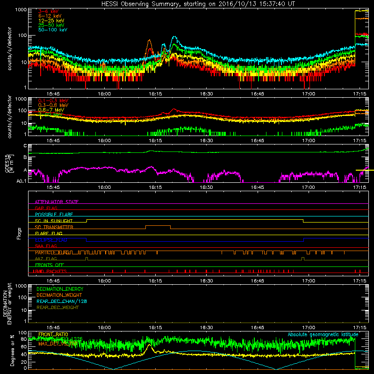Click the 16:00 tick under the MeV panel
374x374 pixels.
pos(104,141)
